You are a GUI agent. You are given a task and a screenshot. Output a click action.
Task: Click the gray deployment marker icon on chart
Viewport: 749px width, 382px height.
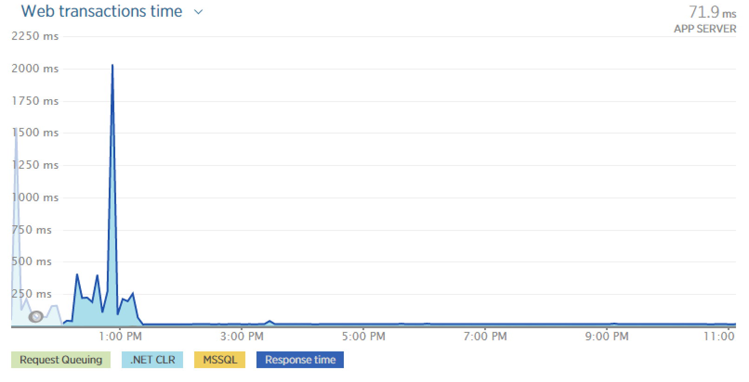tap(36, 317)
